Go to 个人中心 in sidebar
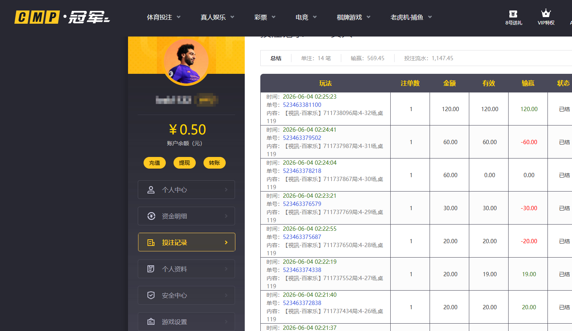This screenshot has width=572, height=331. (x=186, y=190)
